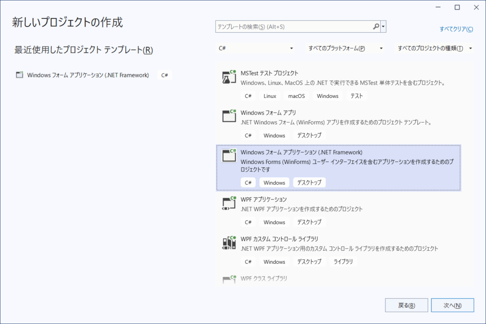The image size is (486, 324).
Task: Click デスクトップ tag under Windows フォーム アプリ
Action: 309,135
